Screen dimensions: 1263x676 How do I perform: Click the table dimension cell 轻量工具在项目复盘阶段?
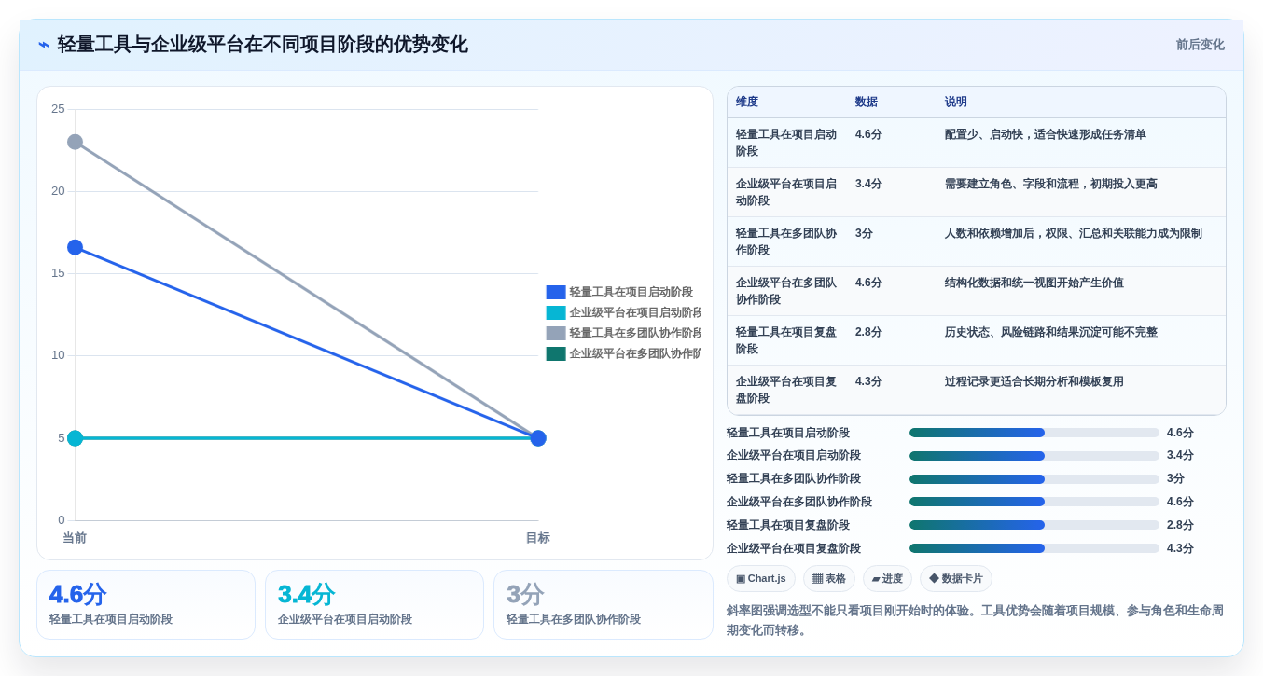(x=786, y=340)
